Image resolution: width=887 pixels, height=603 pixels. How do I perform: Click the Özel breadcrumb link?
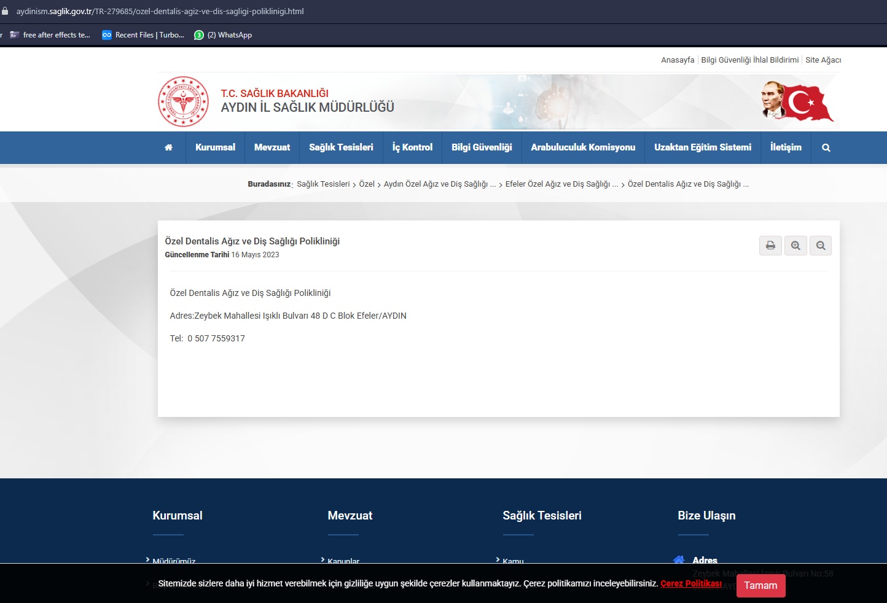367,184
